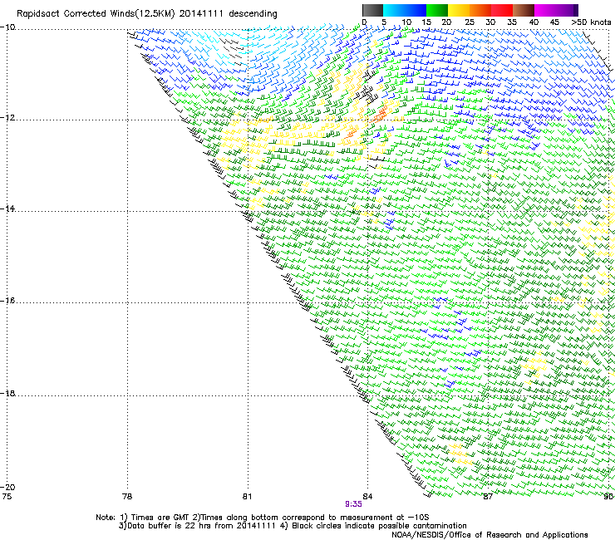Click the latitude label '-10'
The image size is (615, 540).
[x=7, y=27]
